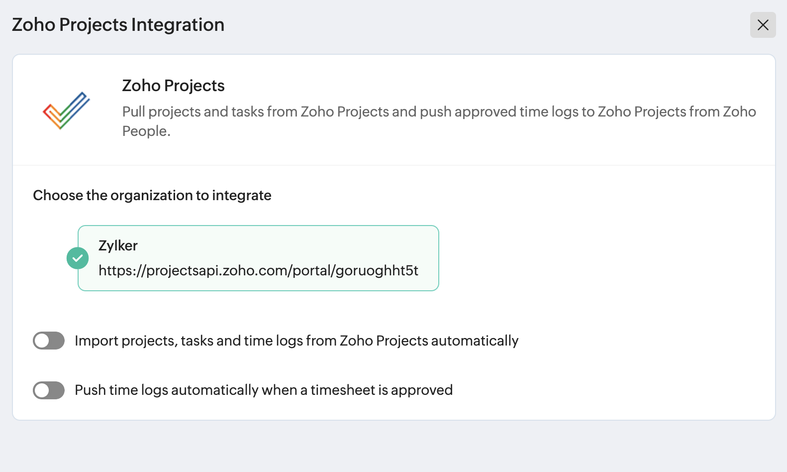Click the projectsapi.zoho.com portal URL

(258, 270)
